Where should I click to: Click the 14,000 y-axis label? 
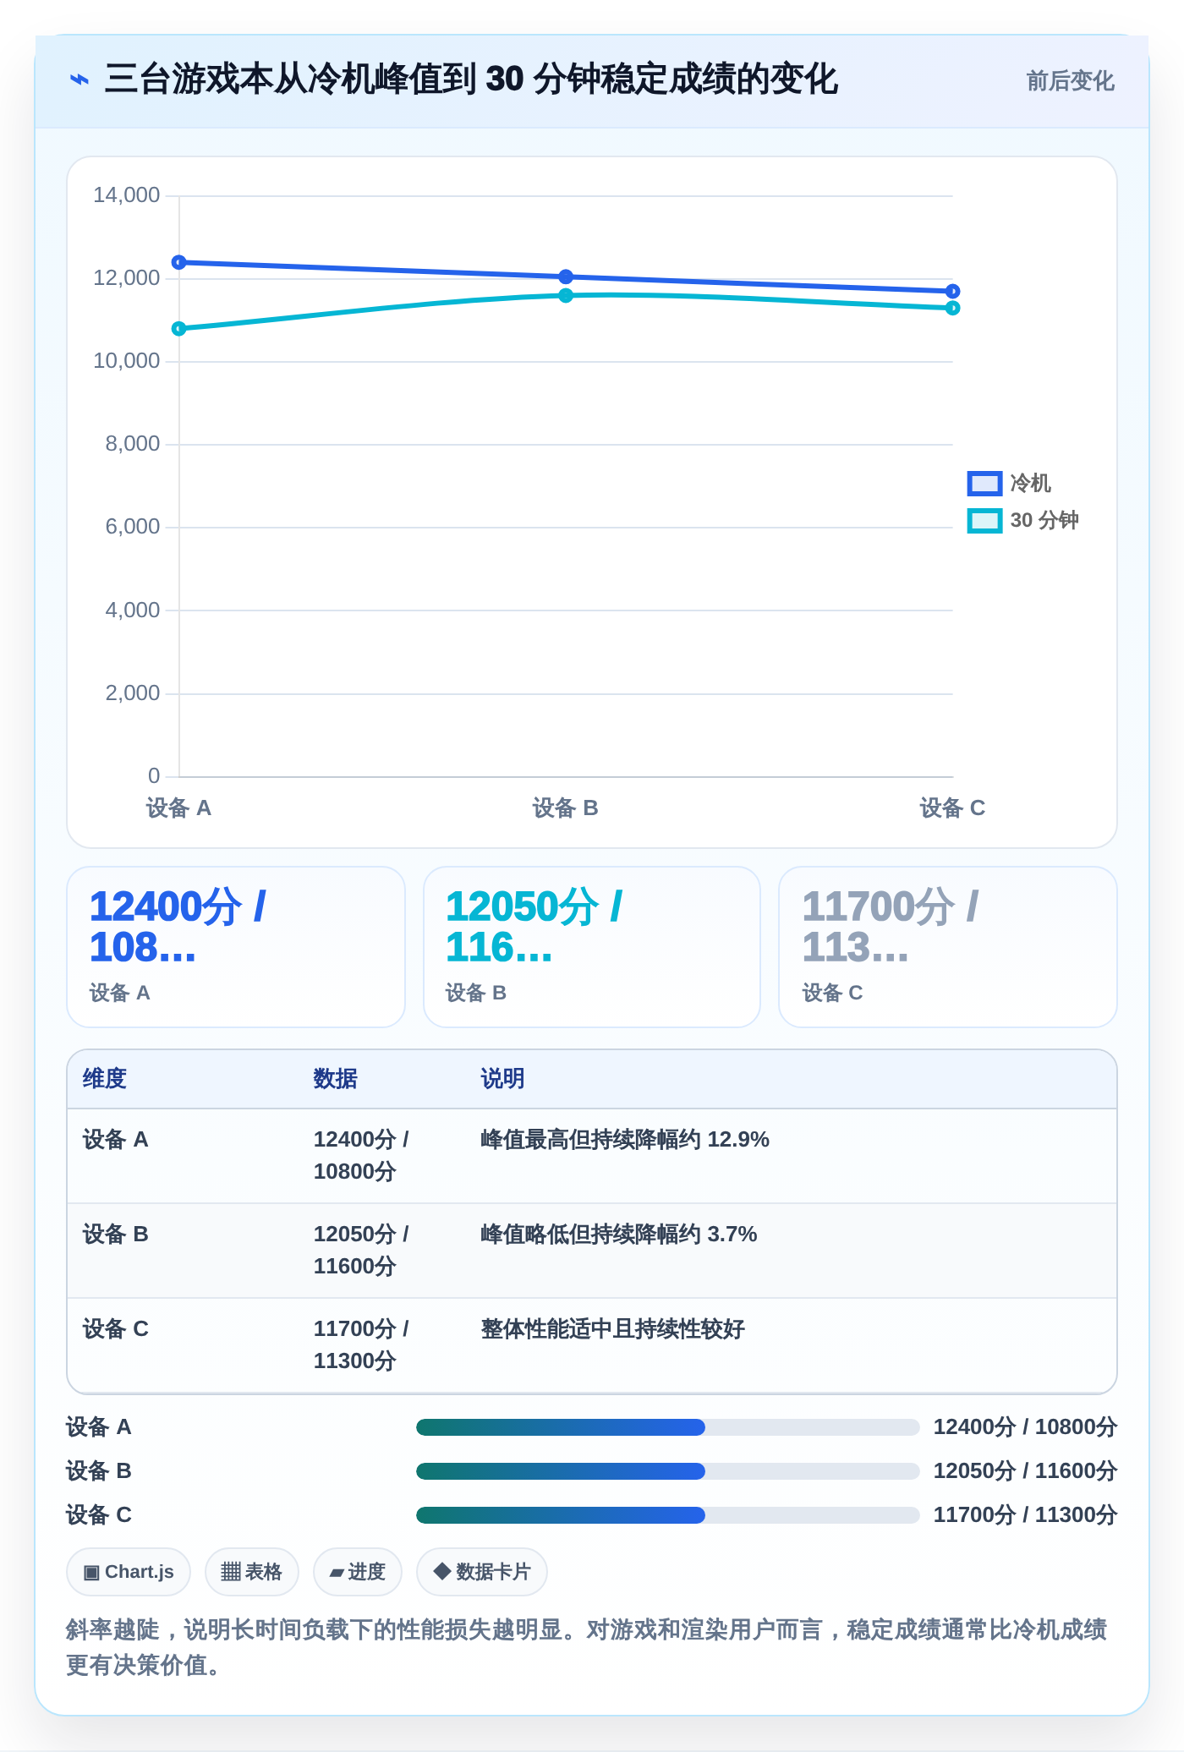coord(126,195)
